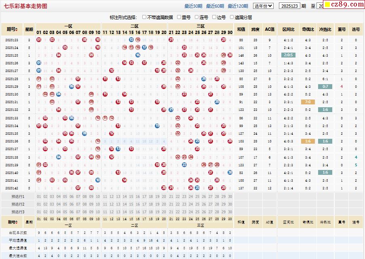The height and width of the screenshot is (259, 365).
Task: Select red ball 01 in row 2025123
Action: coord(39,40)
